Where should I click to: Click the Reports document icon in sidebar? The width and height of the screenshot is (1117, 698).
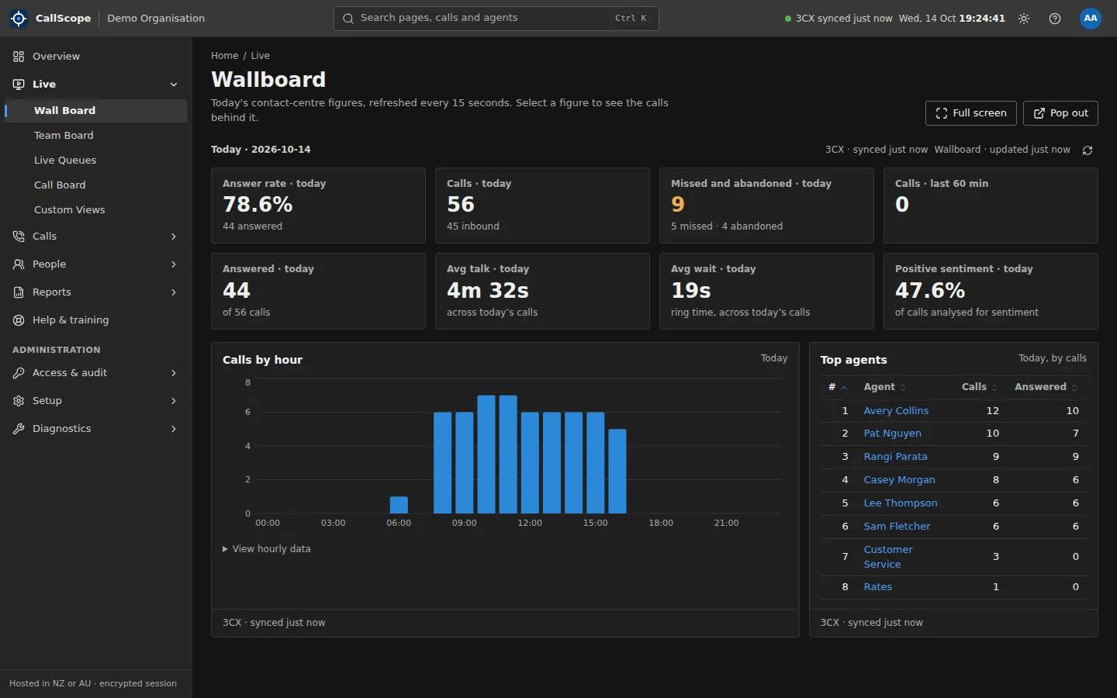(x=19, y=292)
